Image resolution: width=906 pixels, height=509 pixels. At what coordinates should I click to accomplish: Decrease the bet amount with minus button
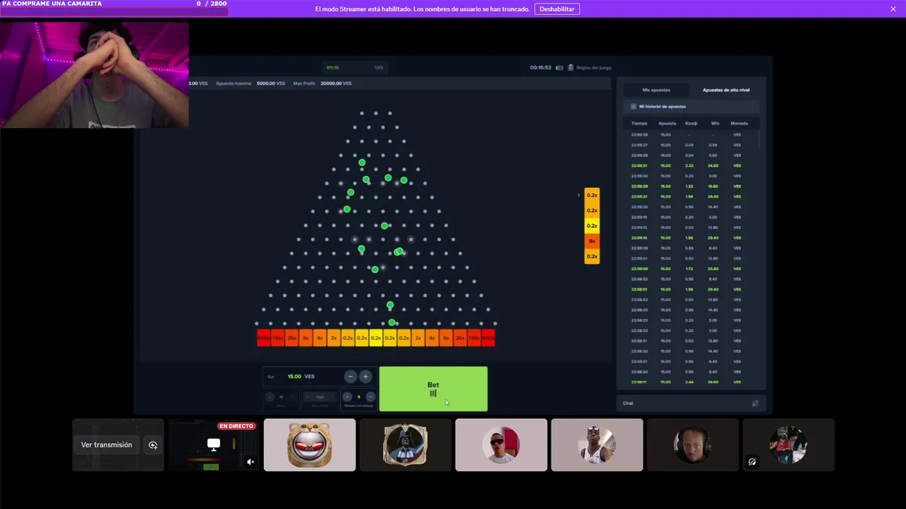click(x=350, y=377)
